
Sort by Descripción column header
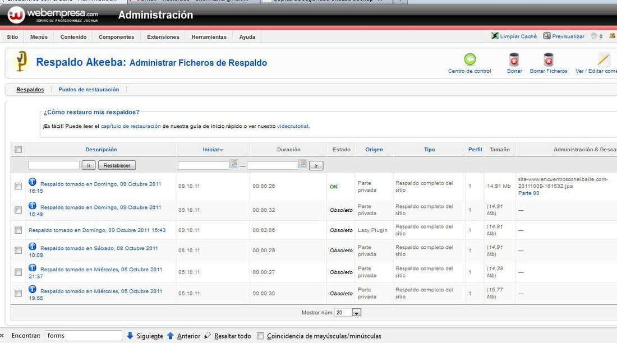pyautogui.click(x=101, y=150)
